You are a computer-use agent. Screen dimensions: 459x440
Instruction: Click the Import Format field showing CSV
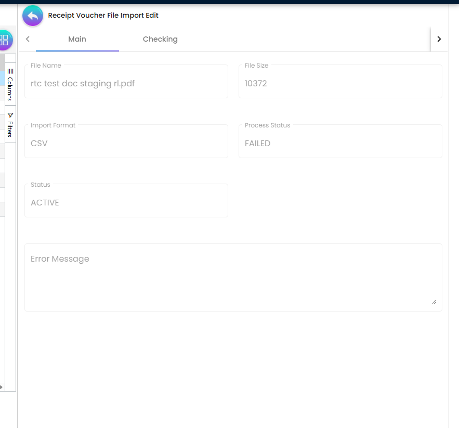pos(126,143)
